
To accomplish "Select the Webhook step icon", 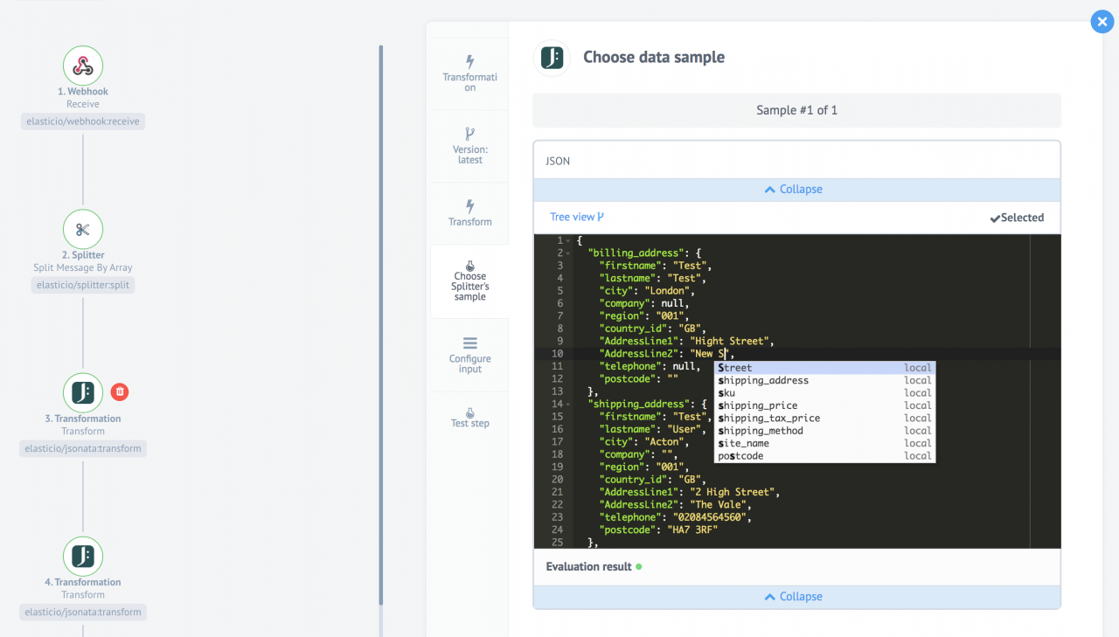I will (x=83, y=66).
